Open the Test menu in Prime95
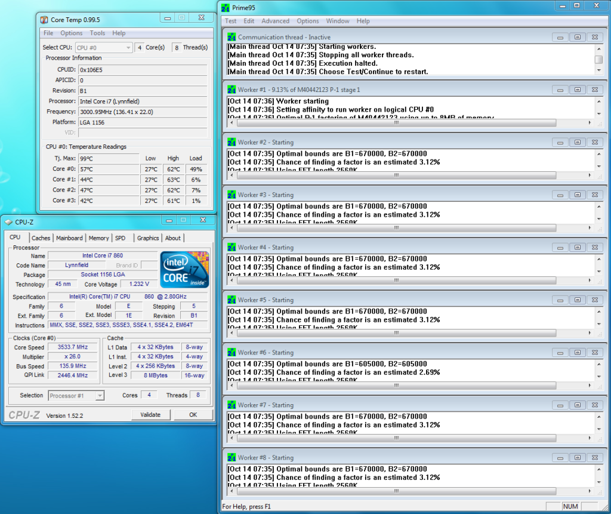This screenshot has width=611, height=514. coord(230,21)
